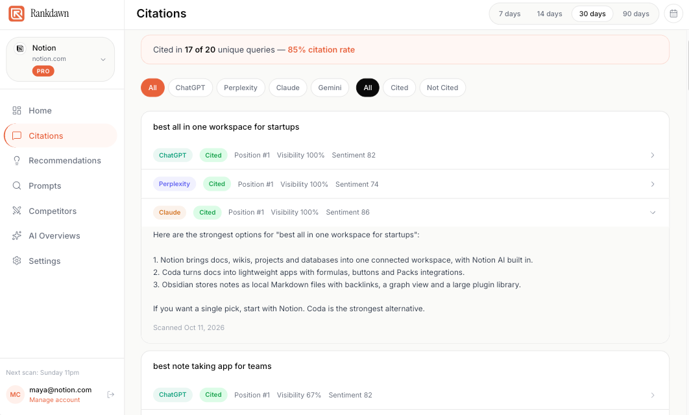The width and height of the screenshot is (689, 415).
Task: Open Recommendations sidebar item
Action: [x=60, y=161]
